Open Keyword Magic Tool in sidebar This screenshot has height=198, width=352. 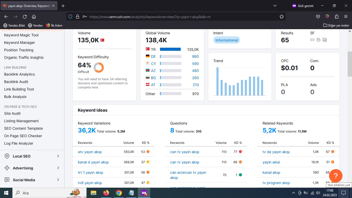coord(21,35)
